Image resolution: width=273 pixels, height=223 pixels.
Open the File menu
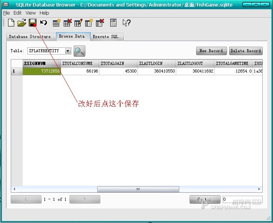point(7,13)
